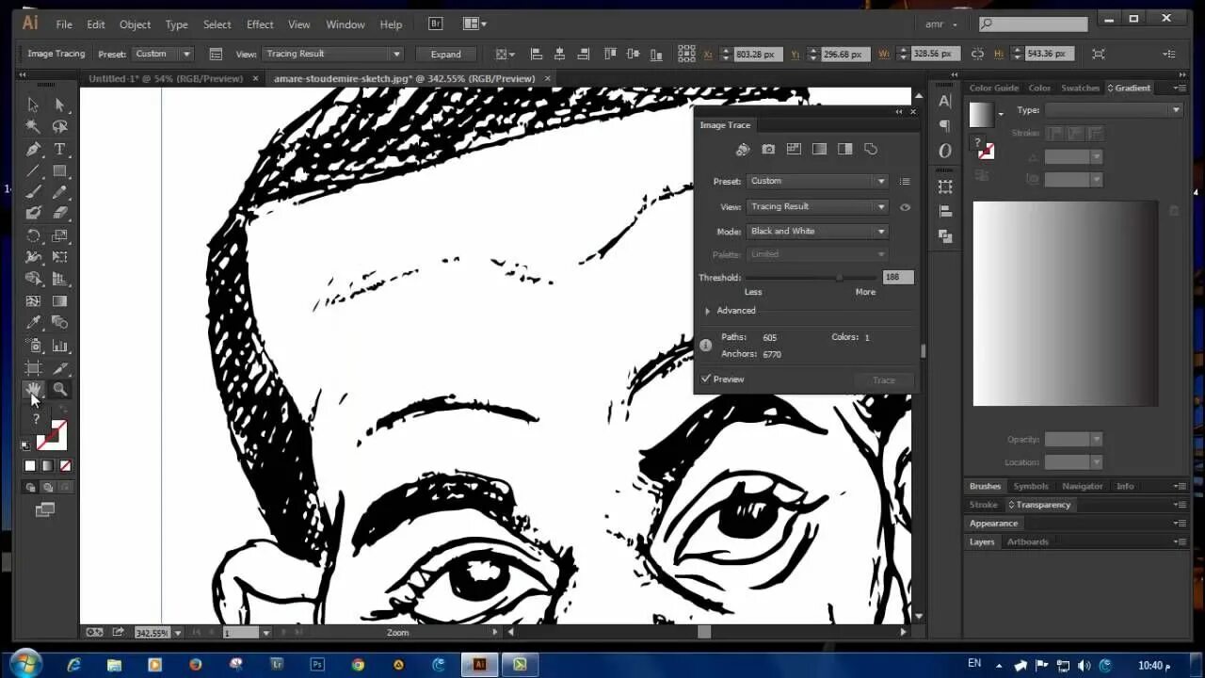Image resolution: width=1205 pixels, height=678 pixels.
Task: Open the View dropdown in the control bar
Action: pyautogui.click(x=332, y=54)
